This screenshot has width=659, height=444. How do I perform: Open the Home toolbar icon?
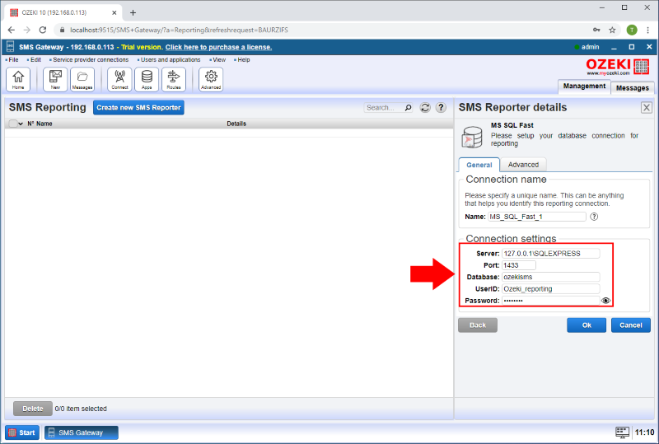click(18, 79)
